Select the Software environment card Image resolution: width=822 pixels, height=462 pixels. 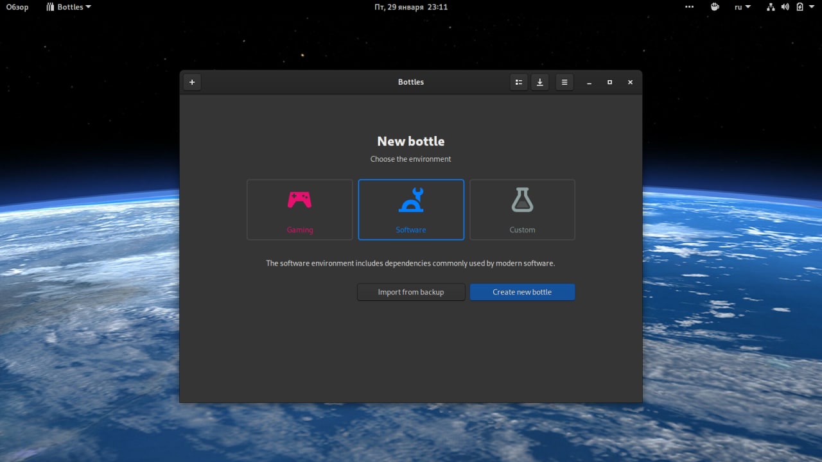411,210
